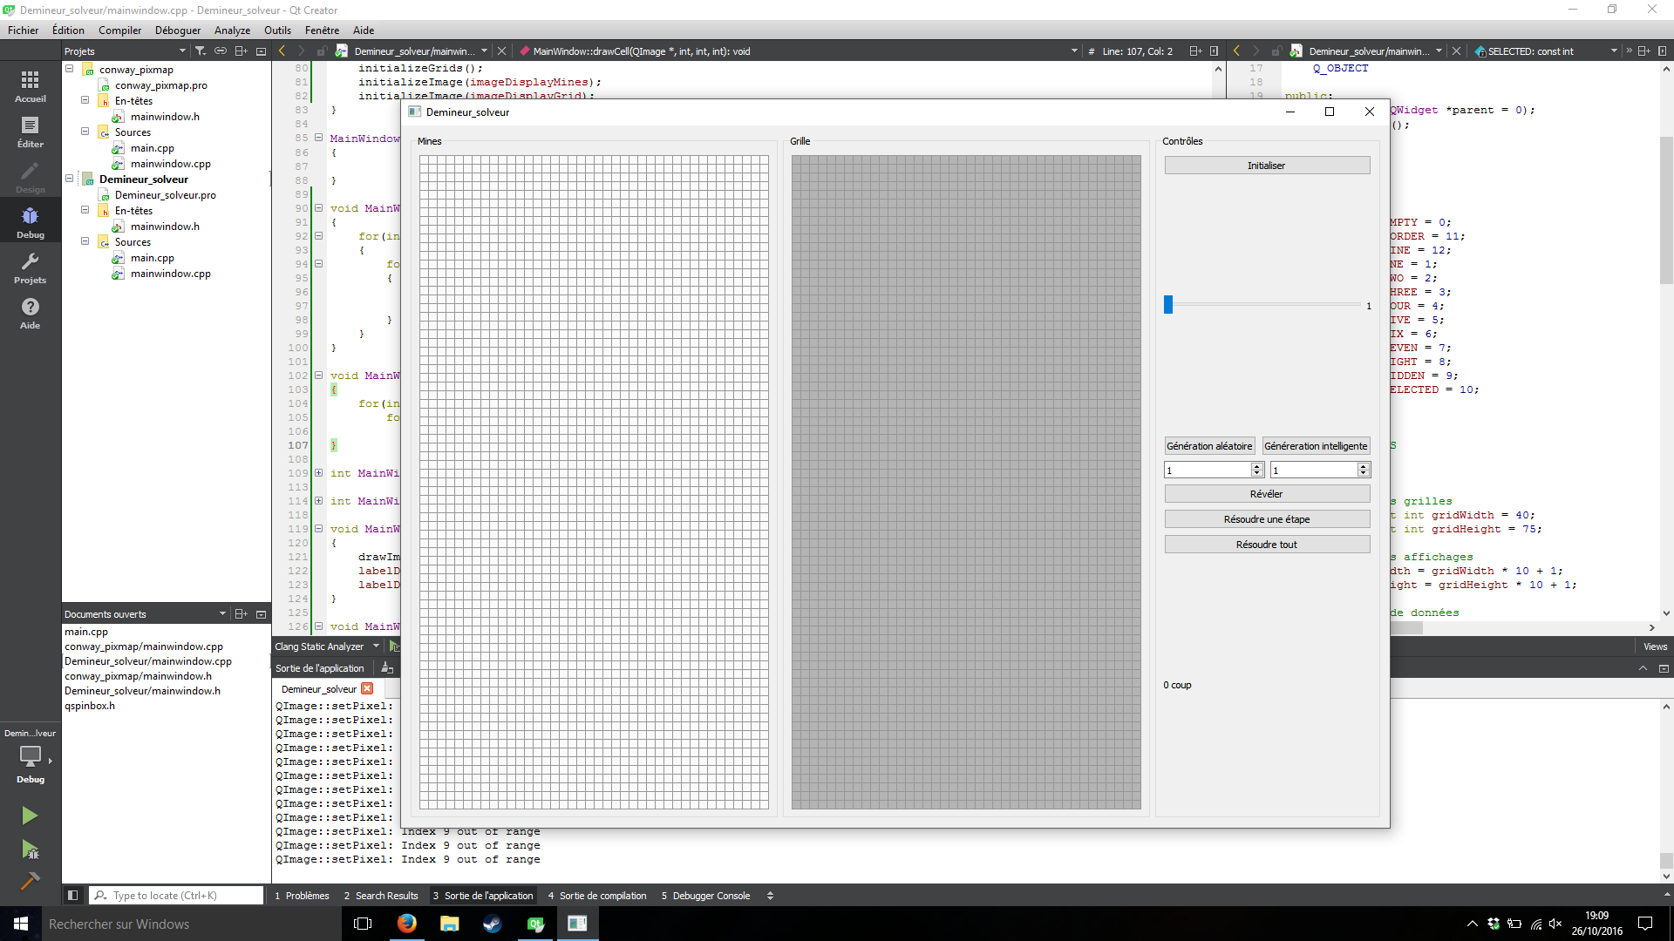Open the Documents ouverts dropdown
This screenshot has height=941, width=1674.
tap(223, 614)
